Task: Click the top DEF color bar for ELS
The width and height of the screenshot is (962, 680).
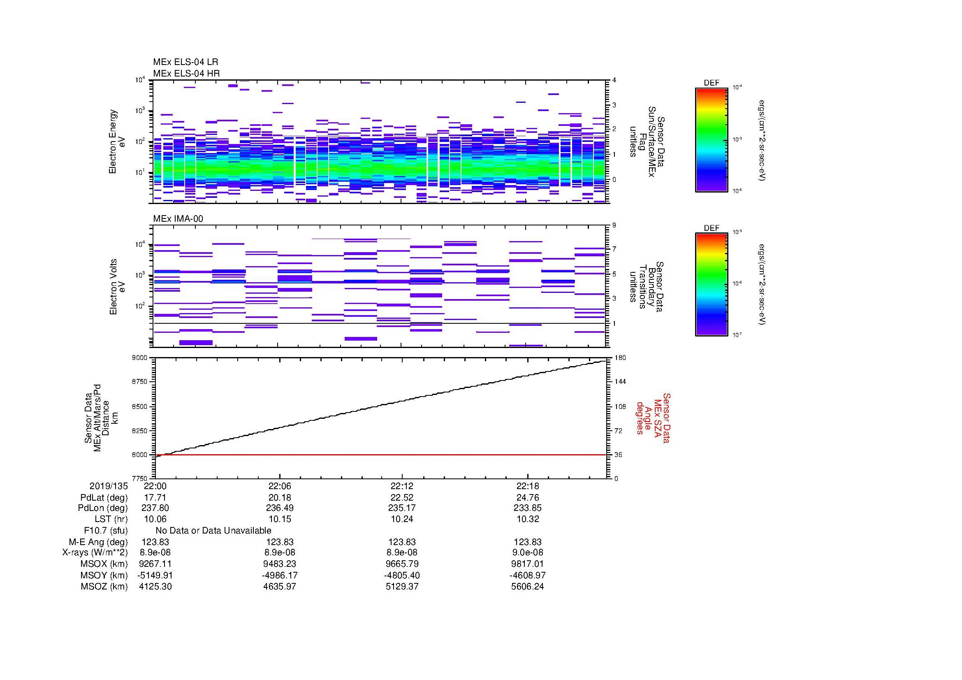Action: click(x=712, y=139)
